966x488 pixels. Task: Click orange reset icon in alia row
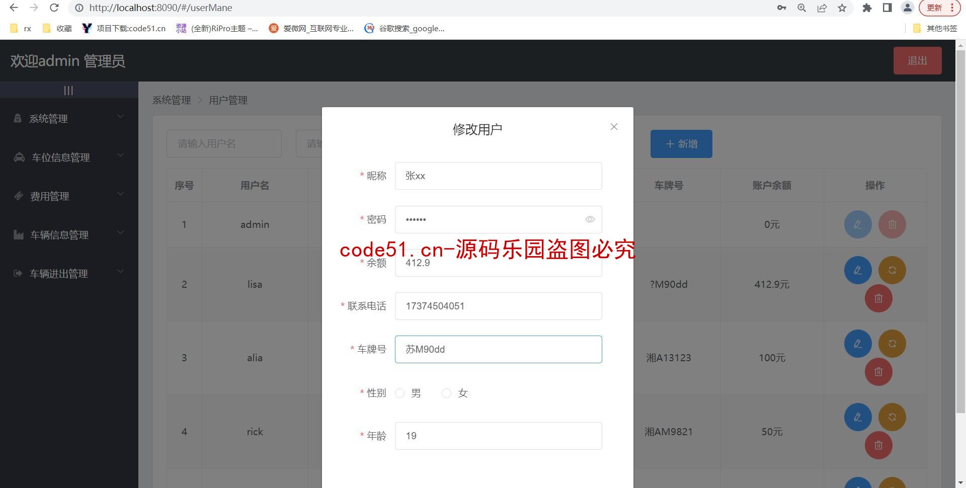click(x=892, y=344)
